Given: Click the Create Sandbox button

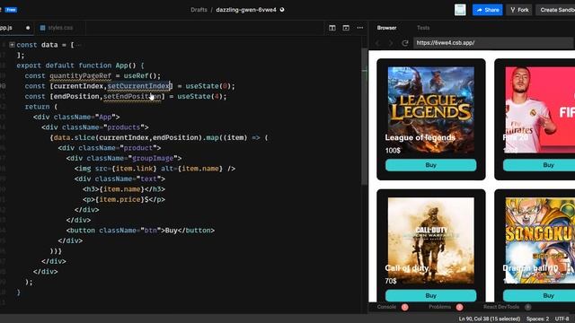Looking at the screenshot, I should 556,10.
